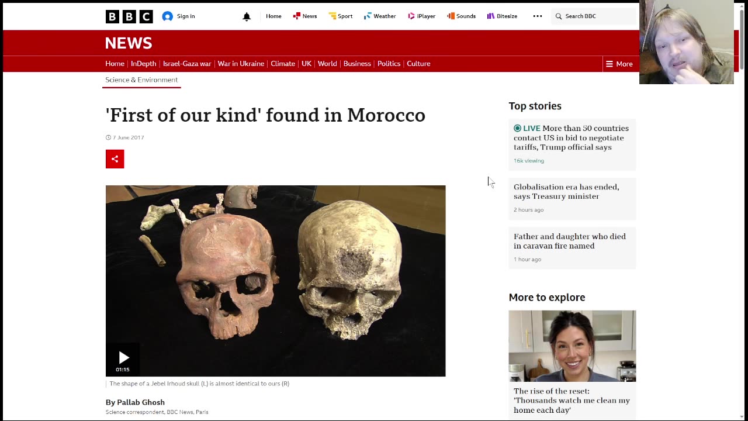
Task: Expand the More sections menu
Action: click(x=619, y=64)
